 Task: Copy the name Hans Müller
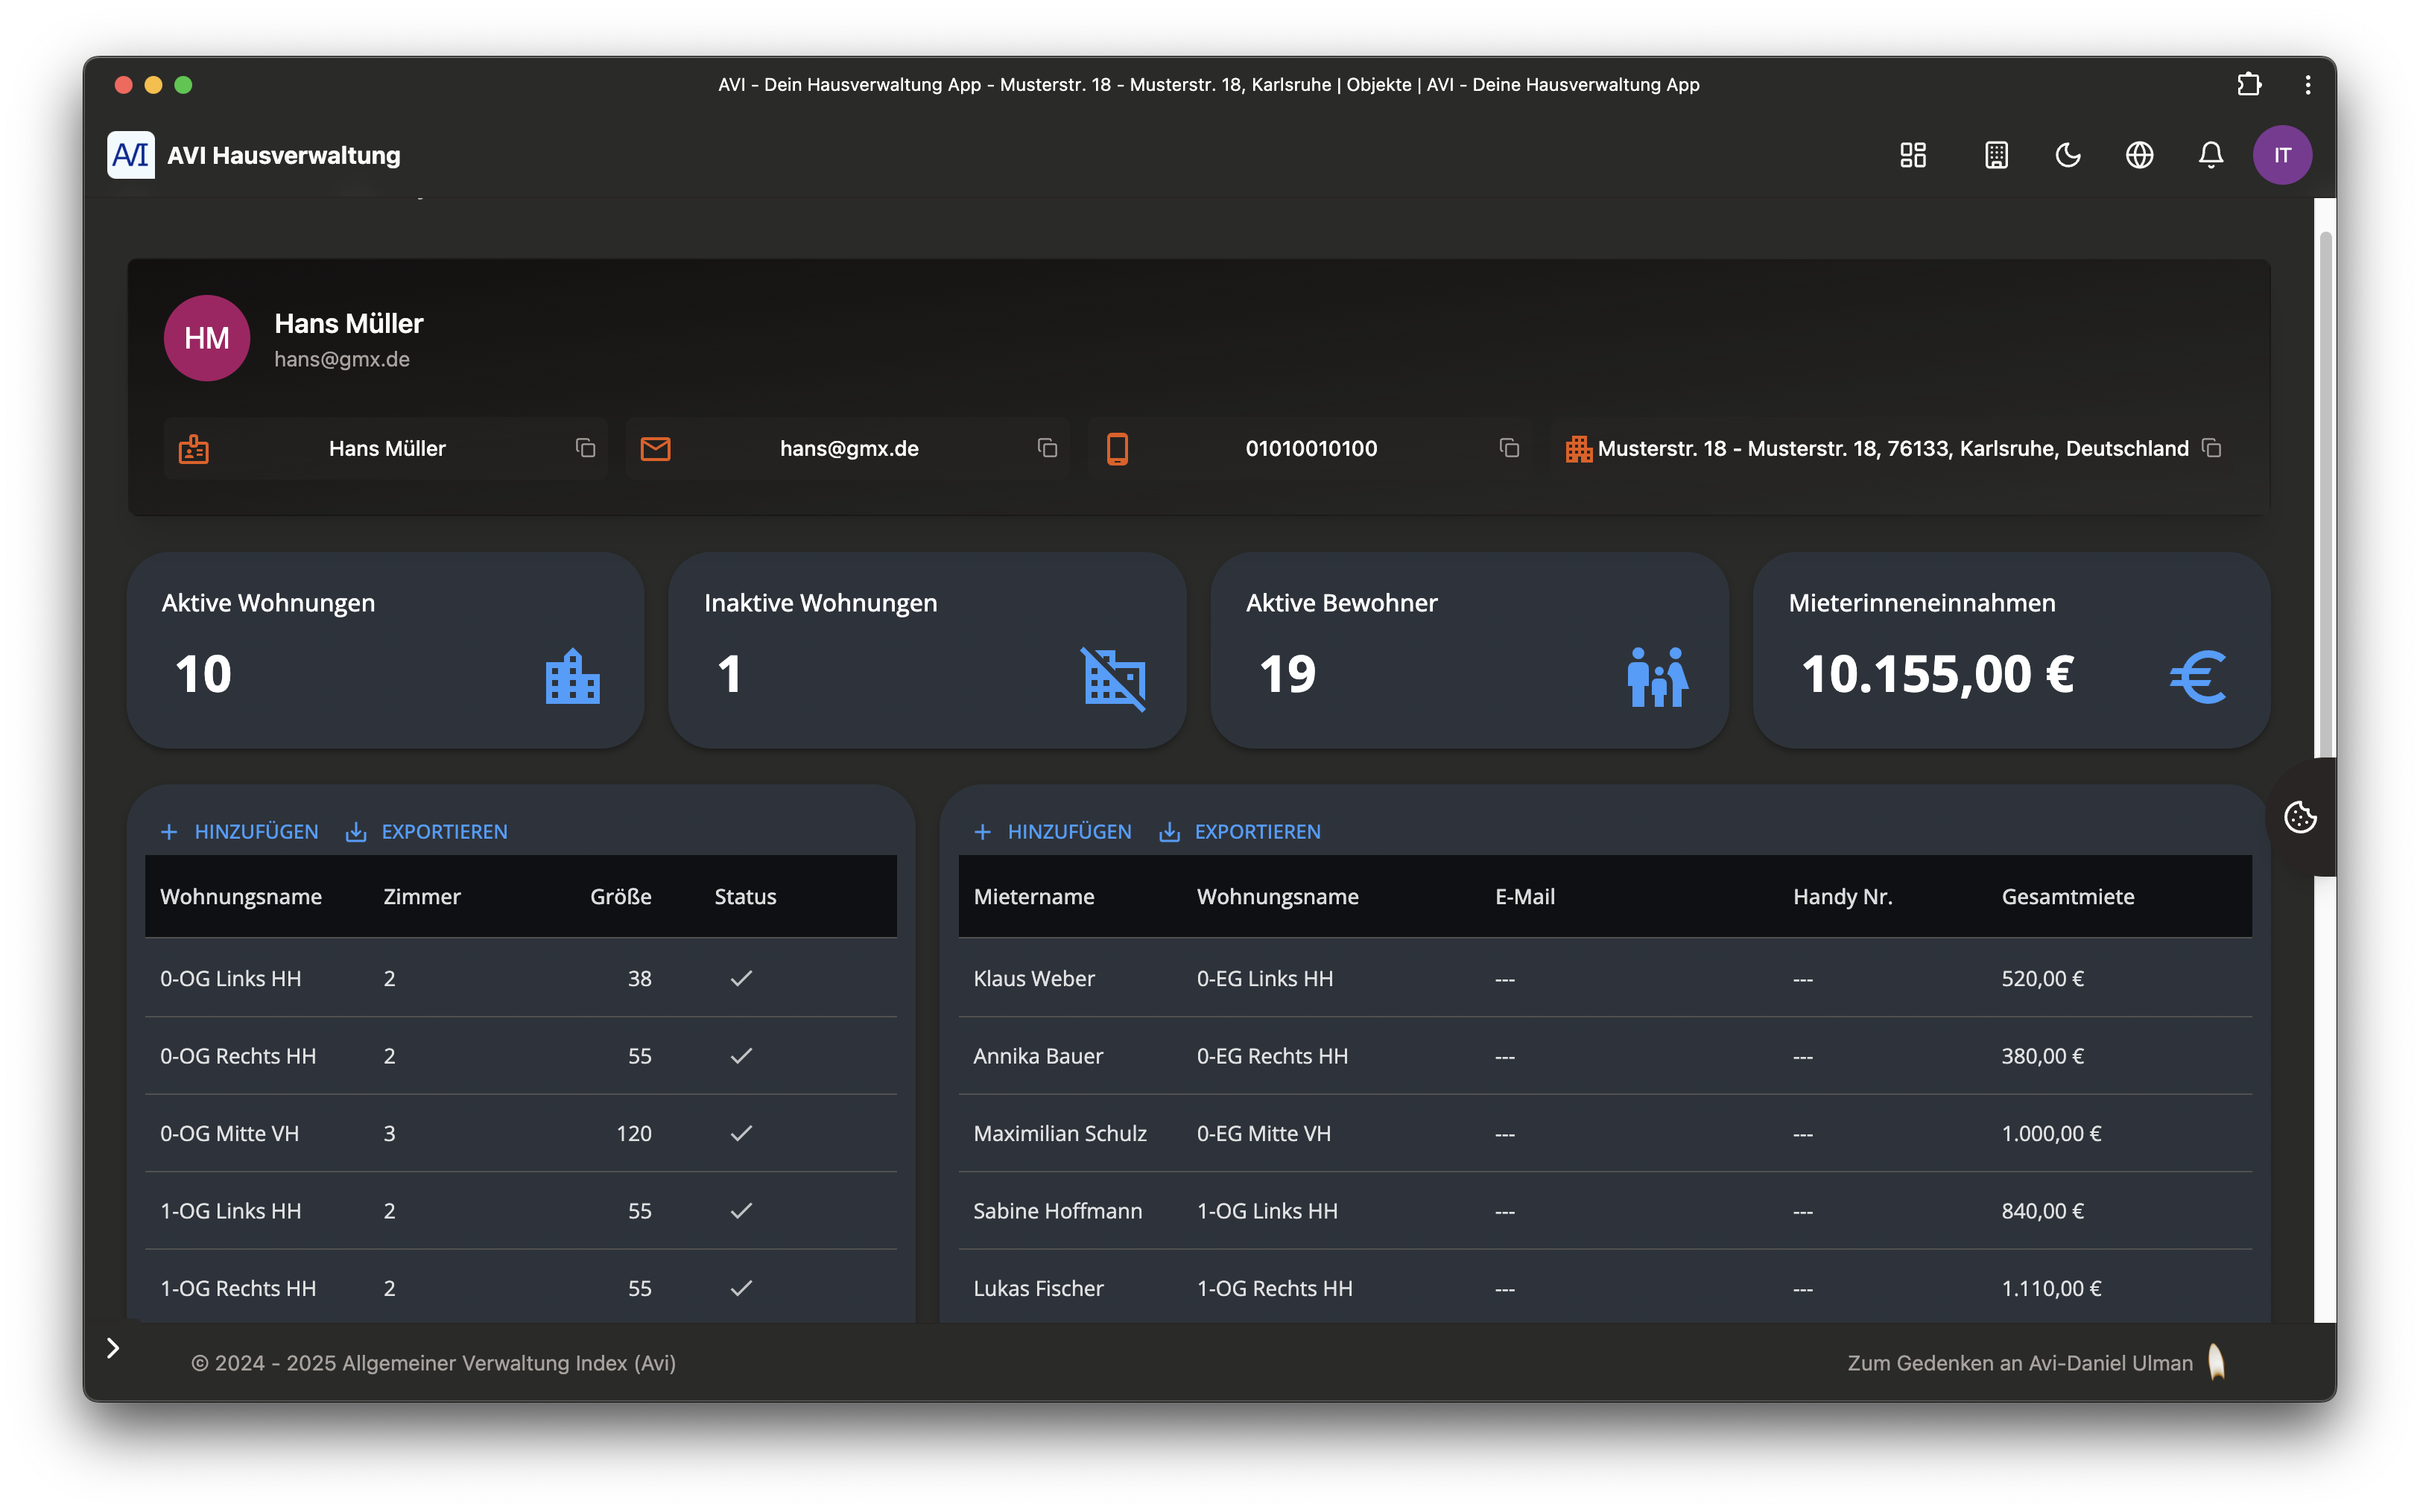585,448
